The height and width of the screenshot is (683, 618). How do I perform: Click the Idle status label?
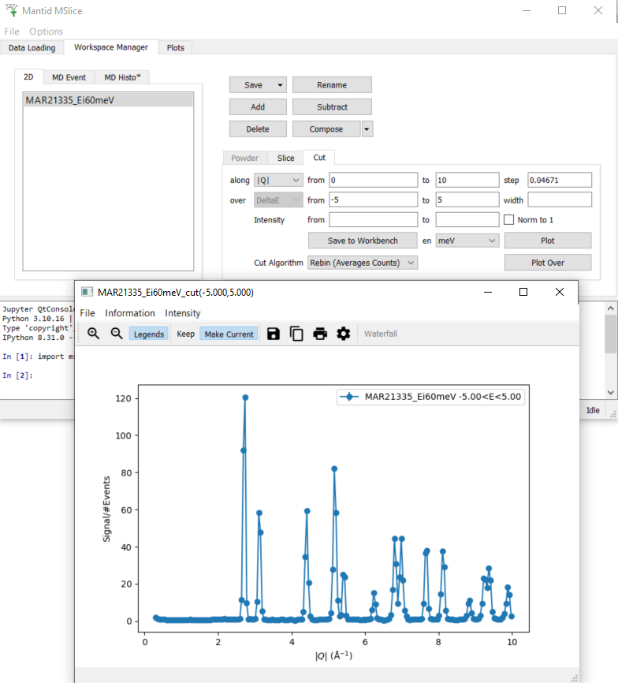593,410
